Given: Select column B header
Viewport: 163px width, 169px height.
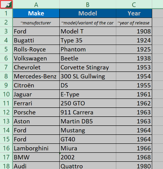Looking at the screenshot, I should point(88,4).
